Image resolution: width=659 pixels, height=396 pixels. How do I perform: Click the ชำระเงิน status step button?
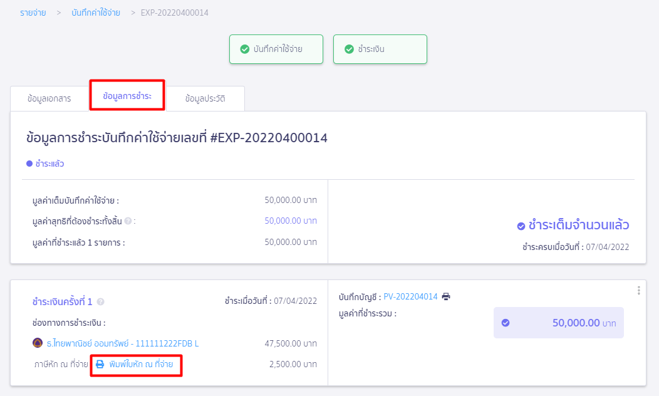click(x=380, y=49)
